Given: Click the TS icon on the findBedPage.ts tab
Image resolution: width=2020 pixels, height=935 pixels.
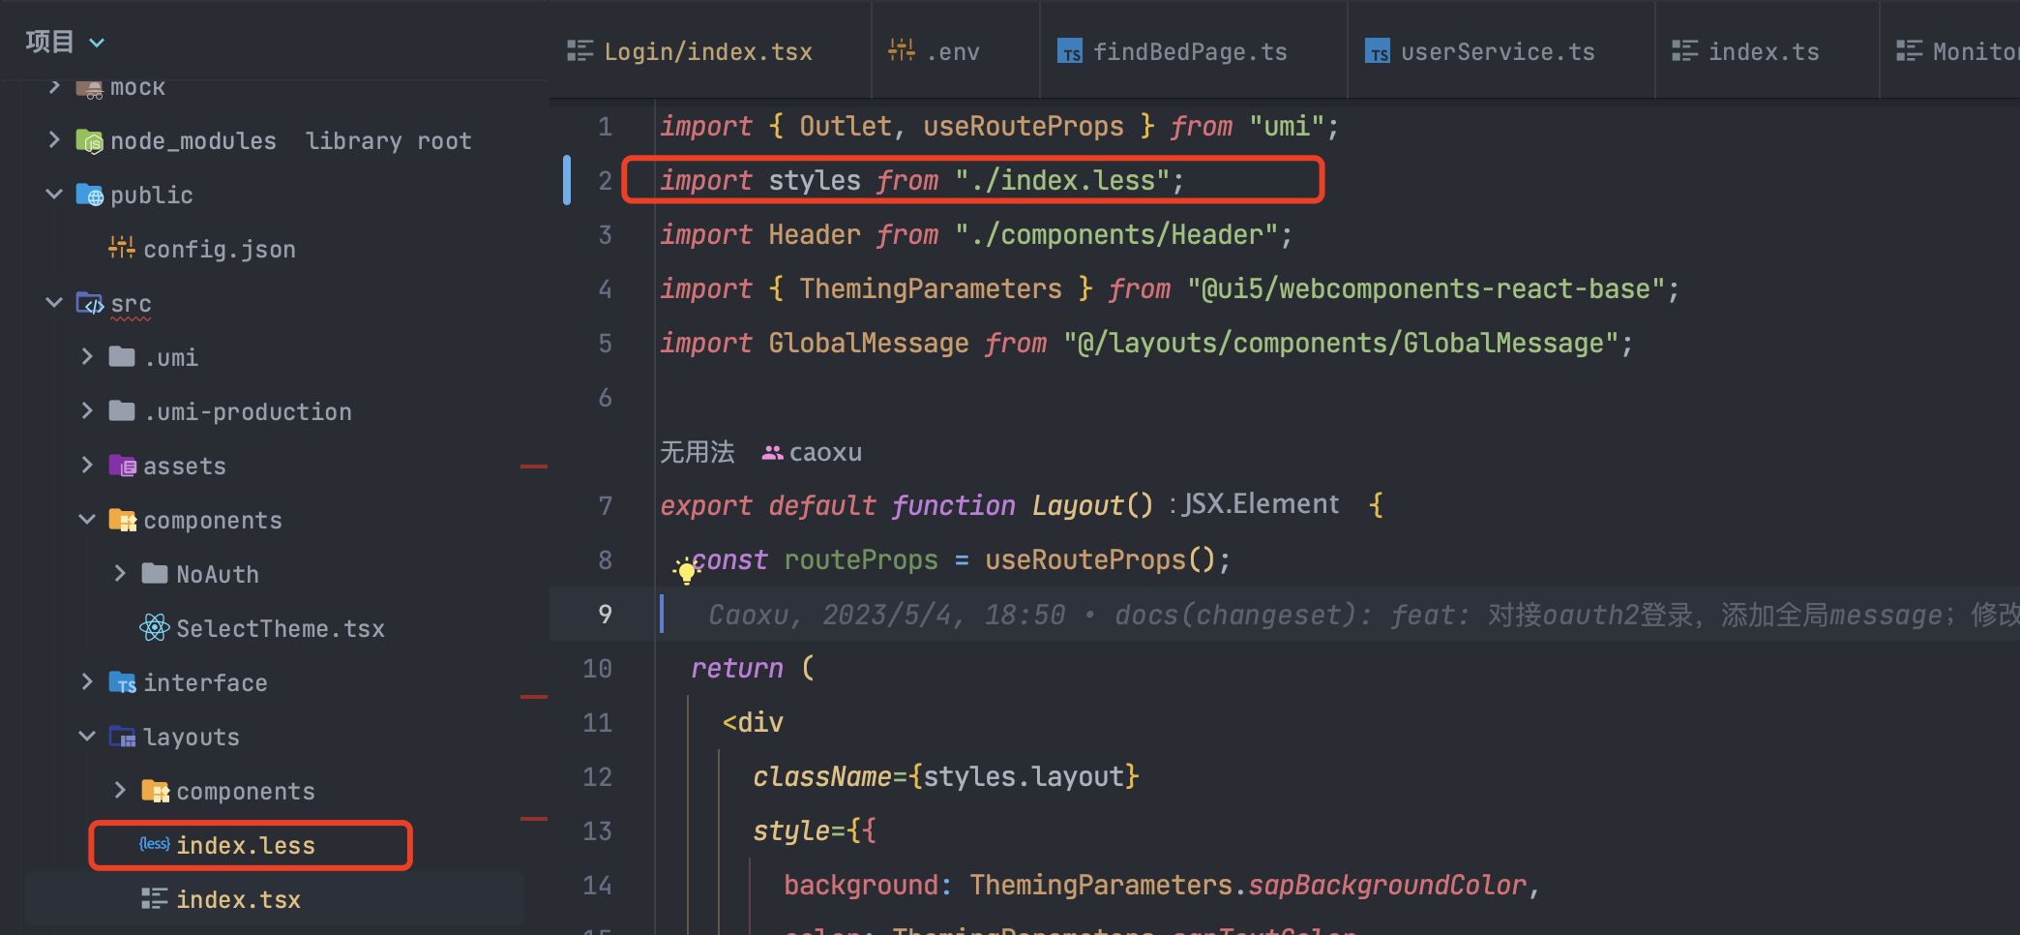Looking at the screenshot, I should [1071, 52].
